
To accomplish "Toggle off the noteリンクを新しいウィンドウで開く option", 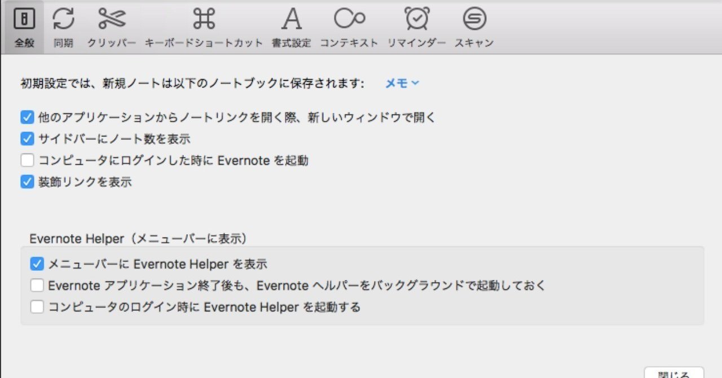I will tap(27, 117).
